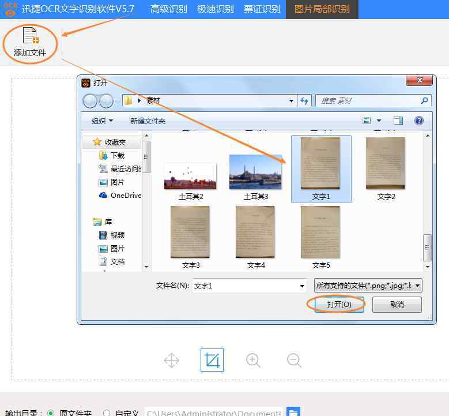Open the file type filter dropdown
Screen dimensions: 449x416
(x=368, y=286)
